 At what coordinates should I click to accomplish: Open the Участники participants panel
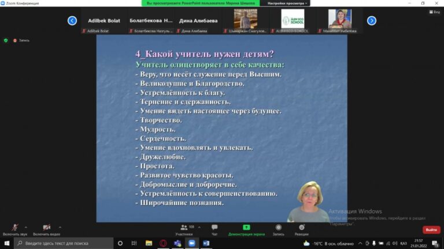[x=184, y=228]
